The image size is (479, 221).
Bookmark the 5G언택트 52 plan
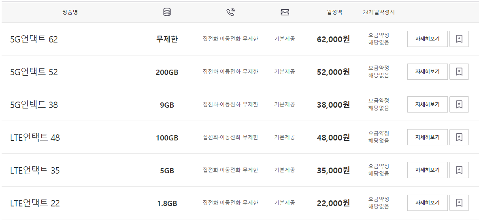pyautogui.click(x=459, y=72)
